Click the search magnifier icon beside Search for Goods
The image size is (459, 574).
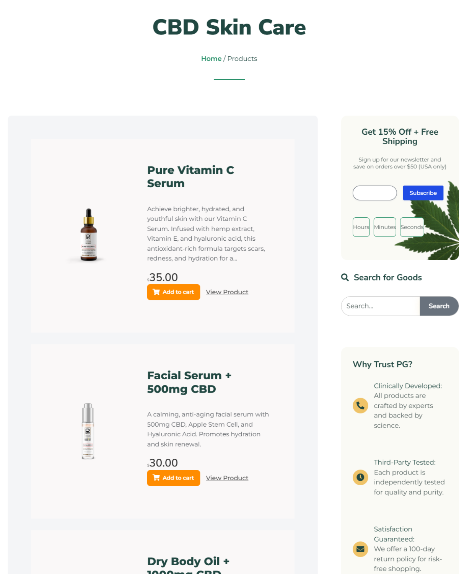pos(345,277)
